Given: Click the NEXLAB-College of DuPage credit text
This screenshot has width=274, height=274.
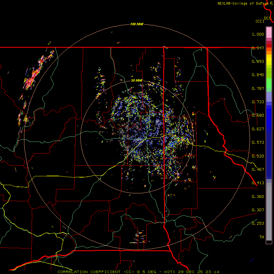Looking at the screenshot, I should [x=243, y=3].
